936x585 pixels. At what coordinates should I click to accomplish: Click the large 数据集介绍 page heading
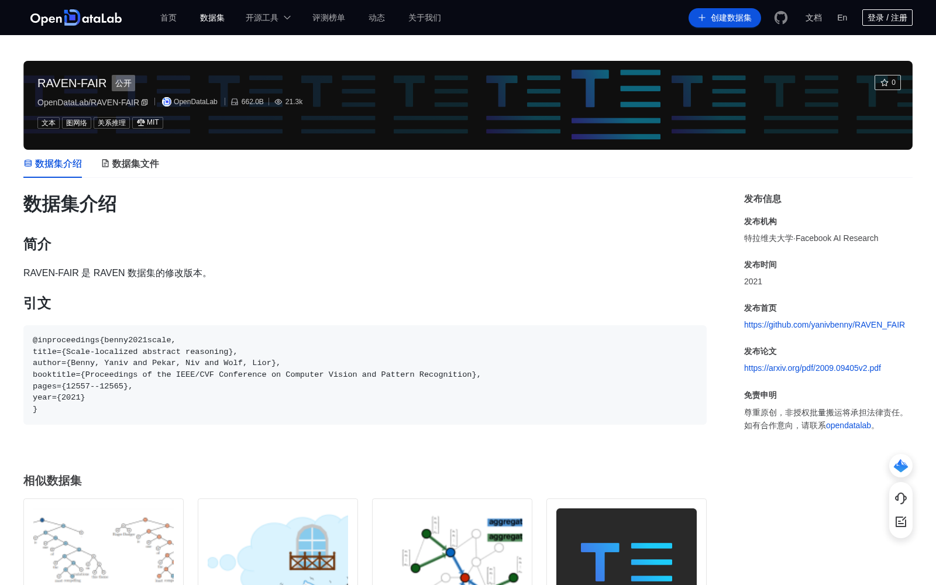(x=70, y=204)
